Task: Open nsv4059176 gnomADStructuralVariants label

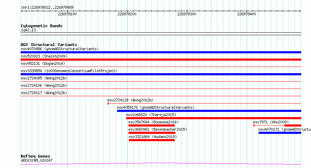Action: tap(155, 107)
